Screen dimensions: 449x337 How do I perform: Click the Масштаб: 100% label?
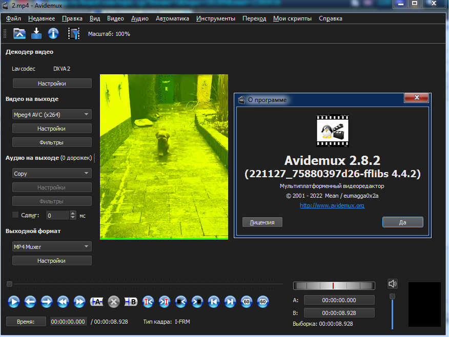(x=109, y=34)
